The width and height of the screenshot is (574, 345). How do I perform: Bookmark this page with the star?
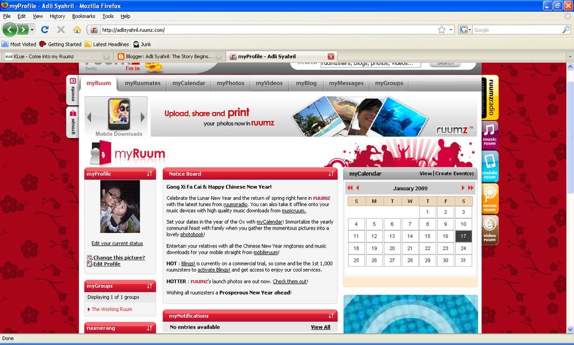pyautogui.click(x=442, y=30)
